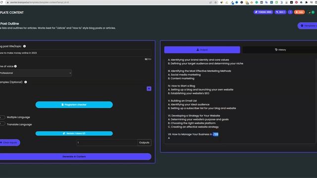
Task: Click the blog post title input field
Action: (75, 53)
